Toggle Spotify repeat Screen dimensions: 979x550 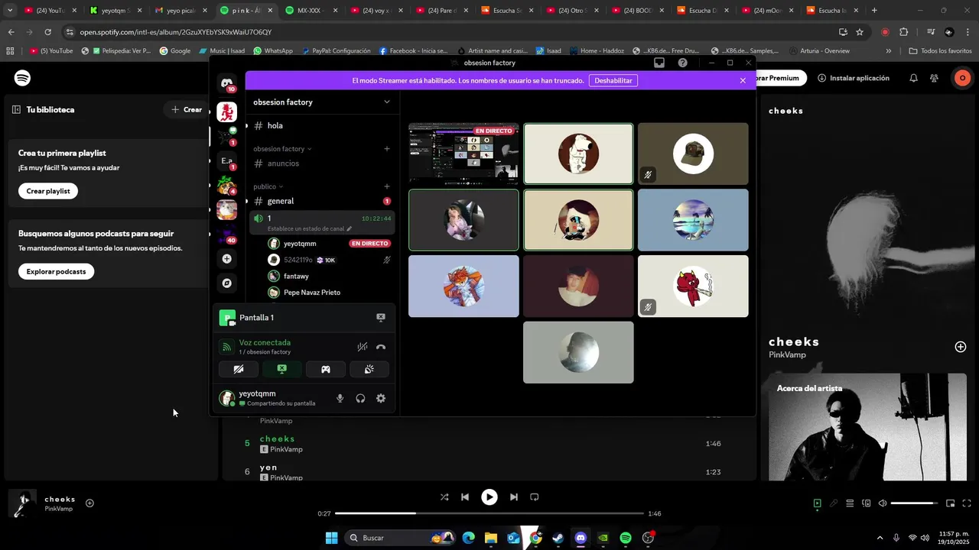click(x=535, y=497)
